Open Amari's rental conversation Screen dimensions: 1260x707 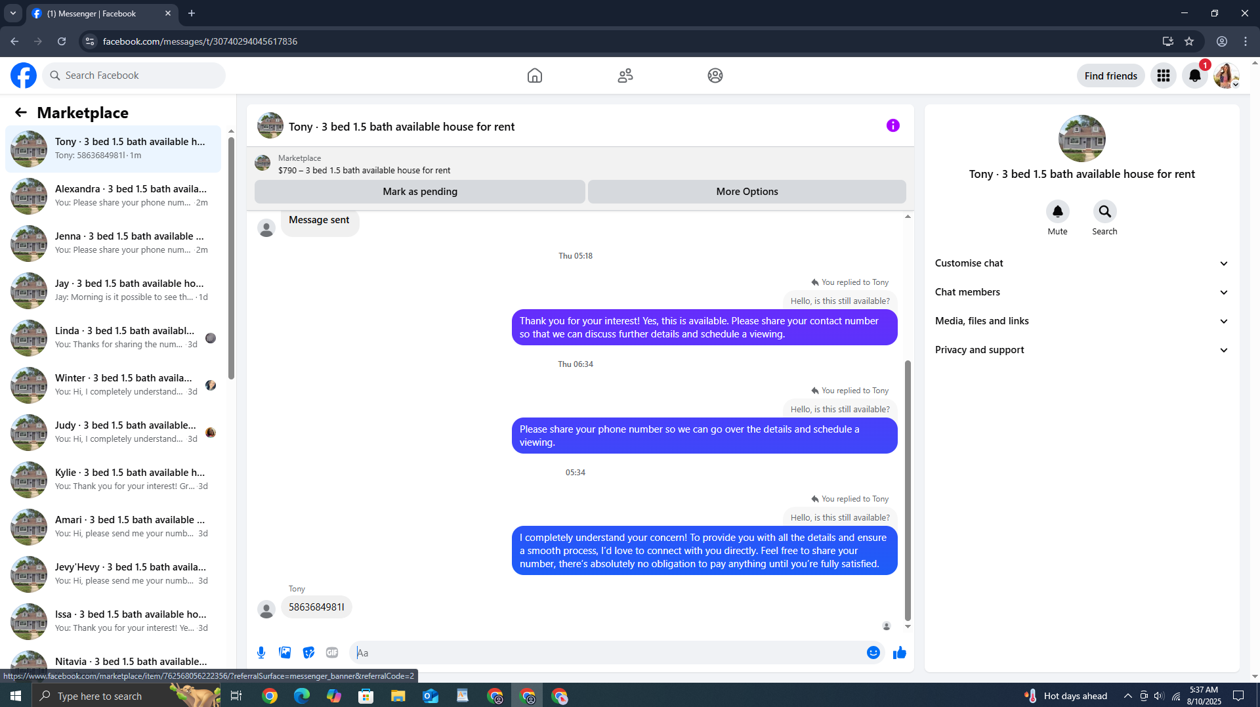click(x=113, y=526)
